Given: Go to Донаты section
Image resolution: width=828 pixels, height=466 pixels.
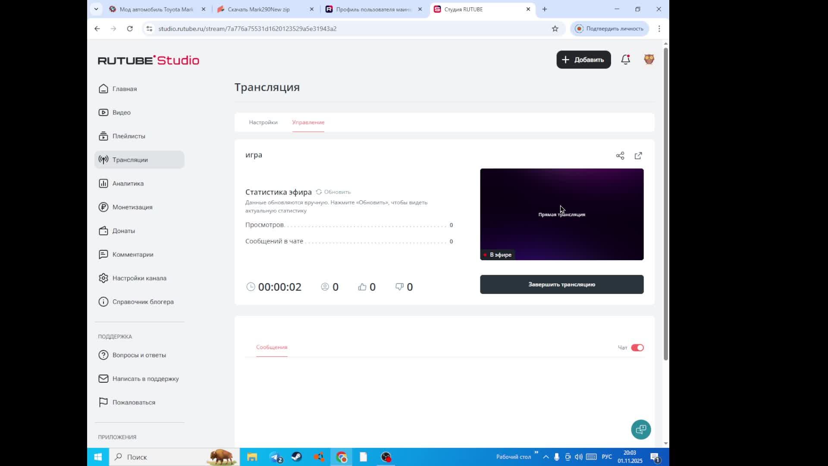Looking at the screenshot, I should [x=123, y=231].
